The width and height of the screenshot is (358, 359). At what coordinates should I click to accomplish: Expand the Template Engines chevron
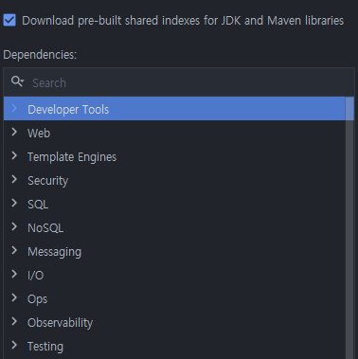(x=14, y=155)
